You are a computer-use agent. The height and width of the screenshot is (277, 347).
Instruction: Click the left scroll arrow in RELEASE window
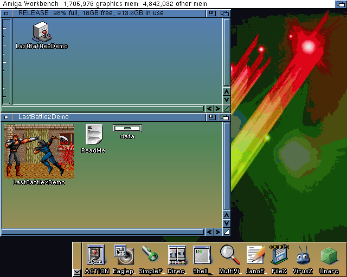pos(209,109)
